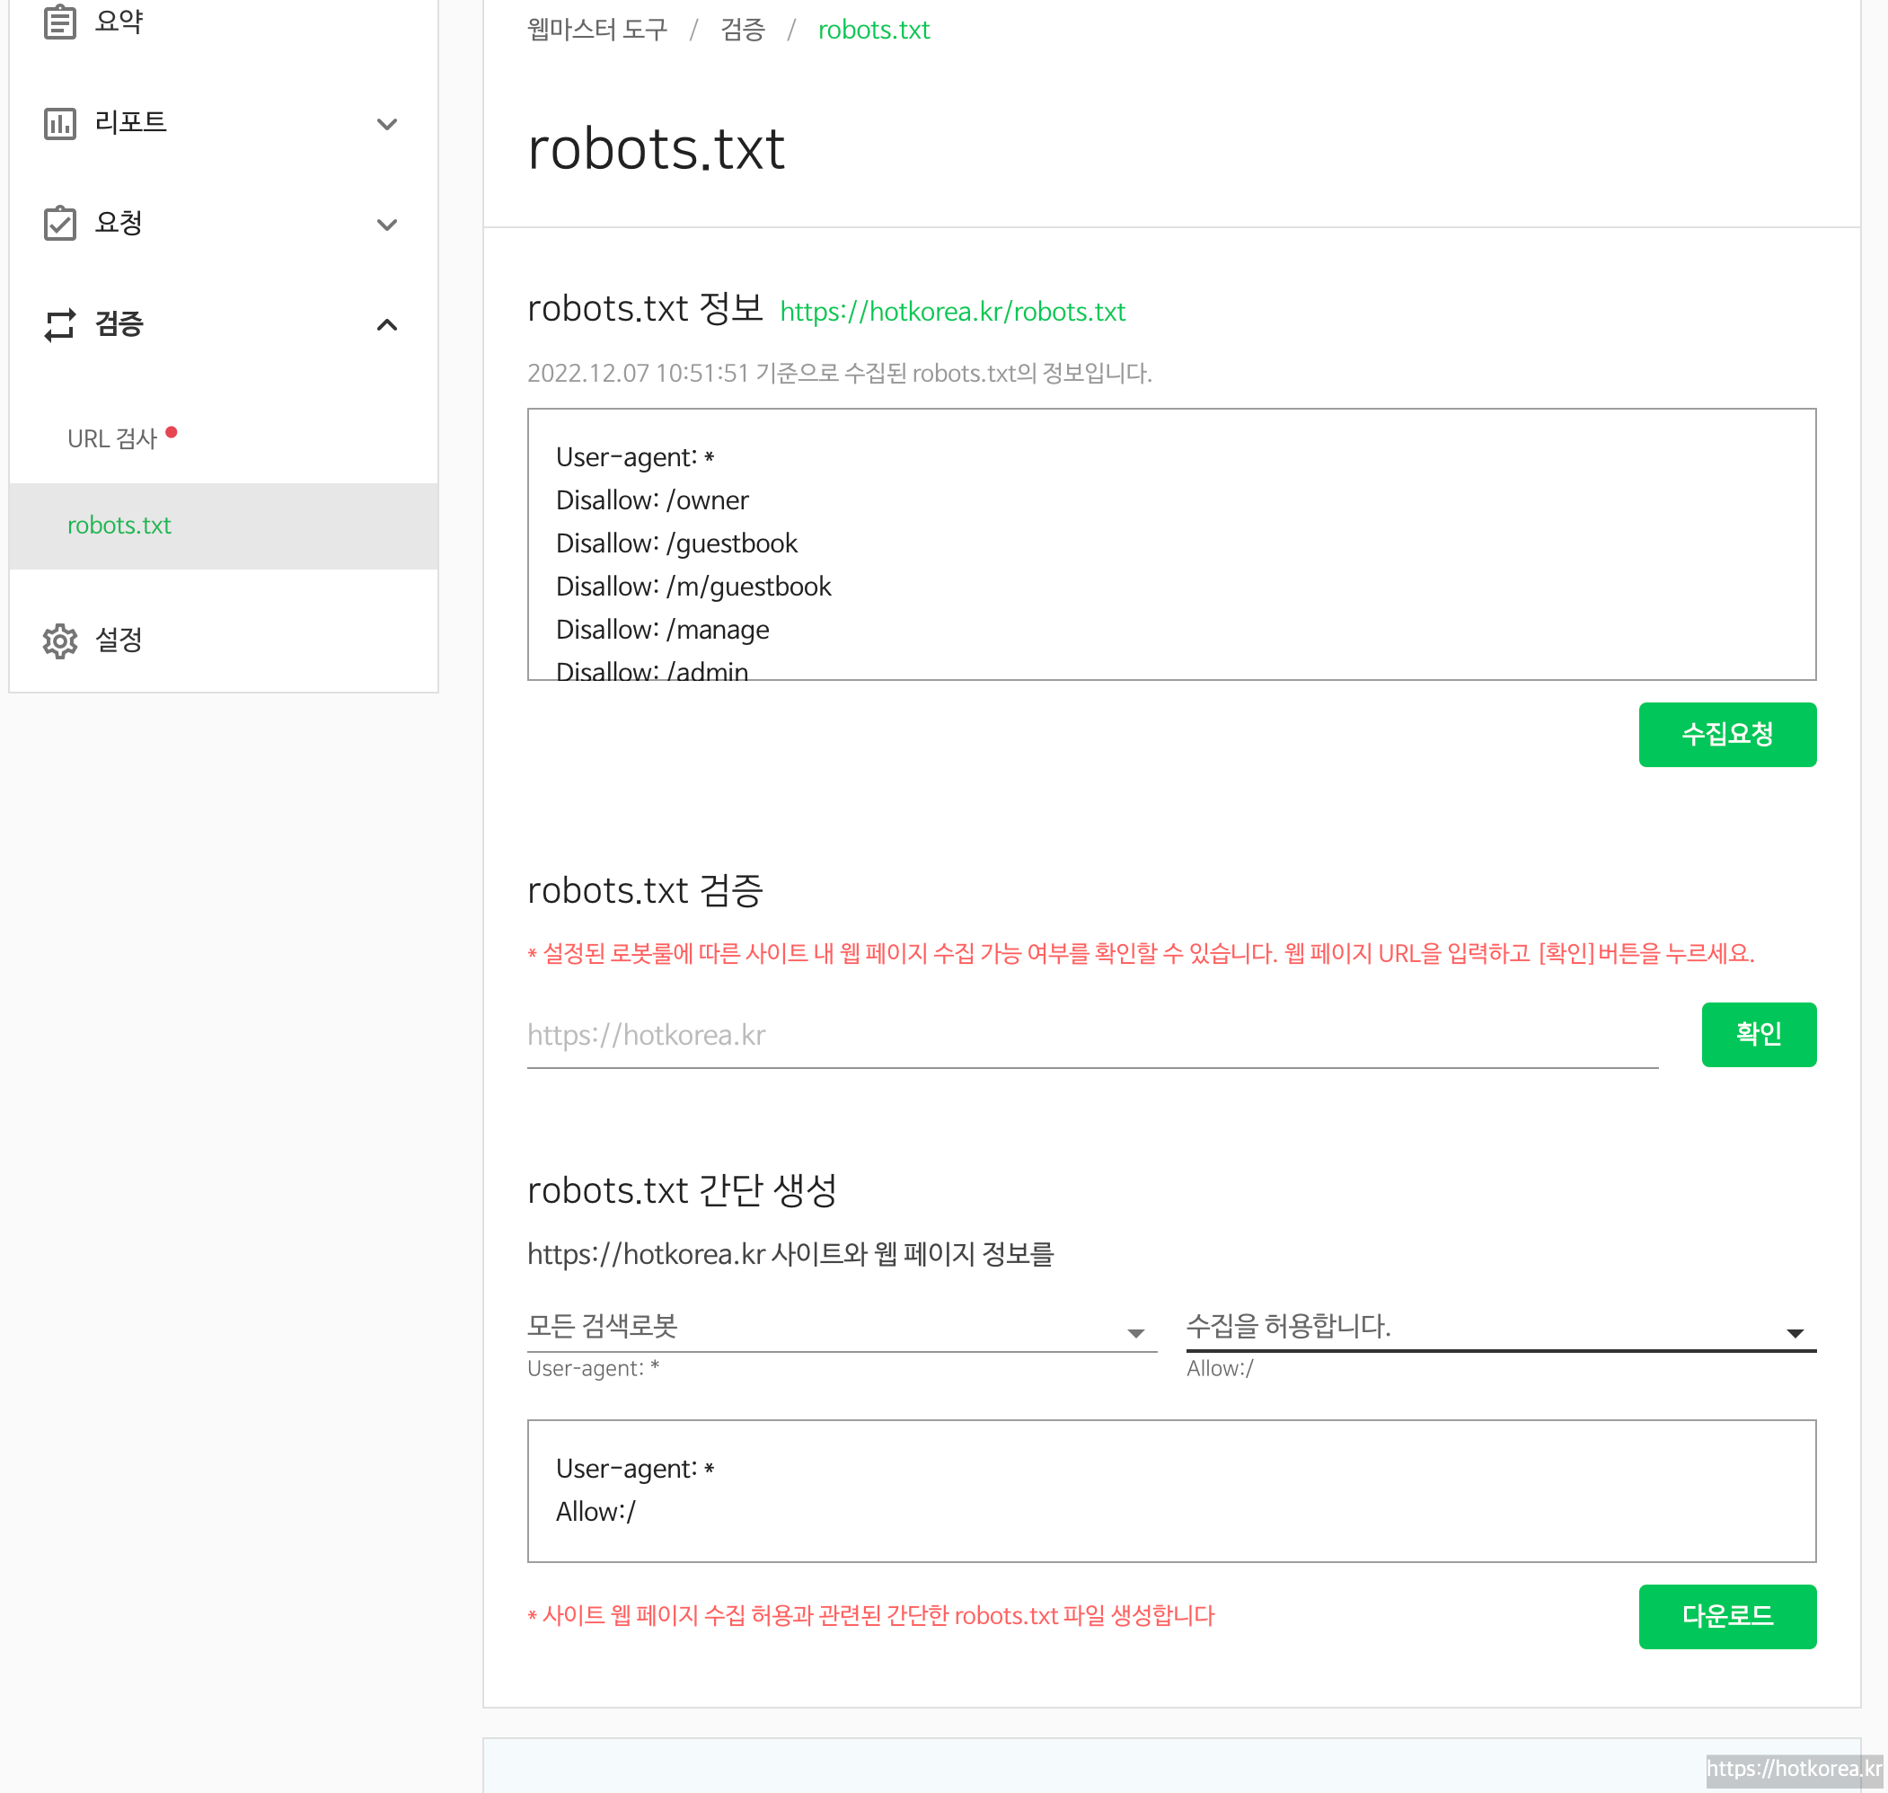
Task: Collapse the 검증 section chevron
Action: (x=387, y=325)
